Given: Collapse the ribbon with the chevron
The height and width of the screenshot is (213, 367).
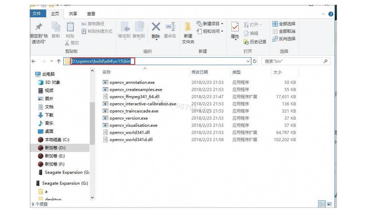Looking at the screenshot, I should click(x=323, y=14).
